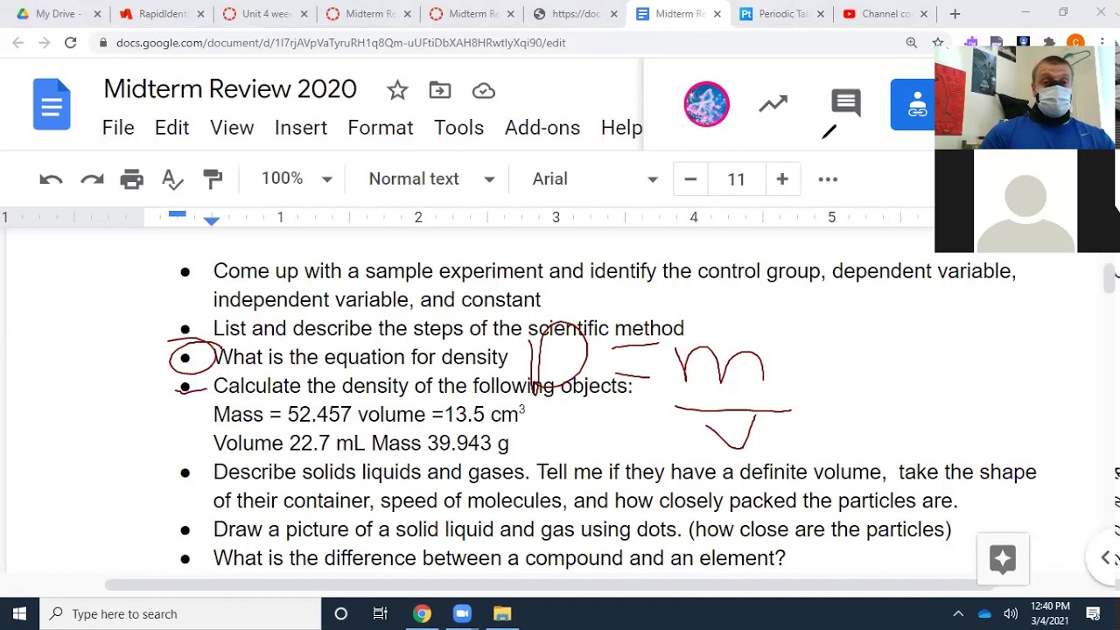The image size is (1120, 630).
Task: Click the pink collaborator avatar
Action: [x=706, y=104]
